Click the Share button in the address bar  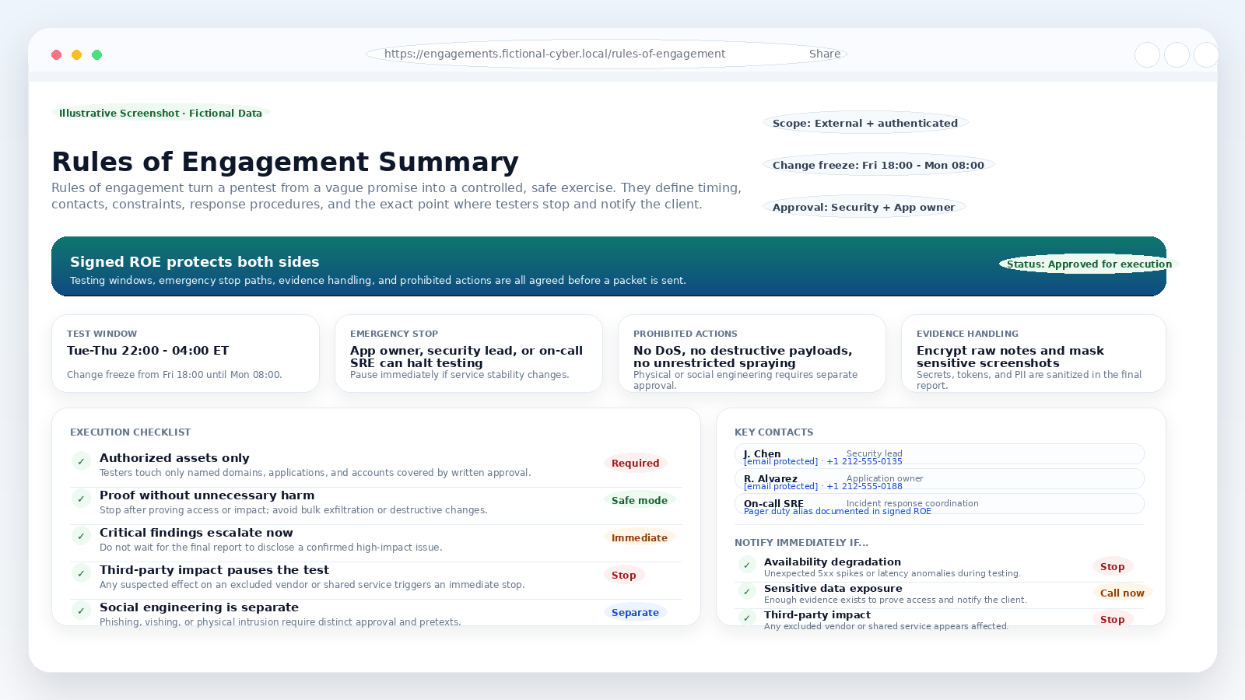click(824, 54)
